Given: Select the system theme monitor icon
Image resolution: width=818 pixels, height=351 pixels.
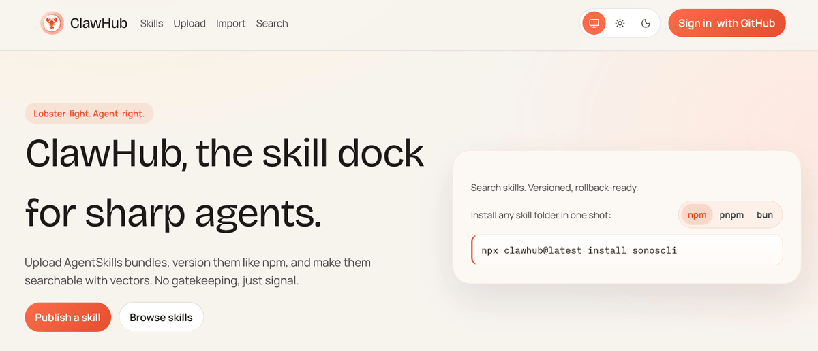Looking at the screenshot, I should [x=594, y=23].
